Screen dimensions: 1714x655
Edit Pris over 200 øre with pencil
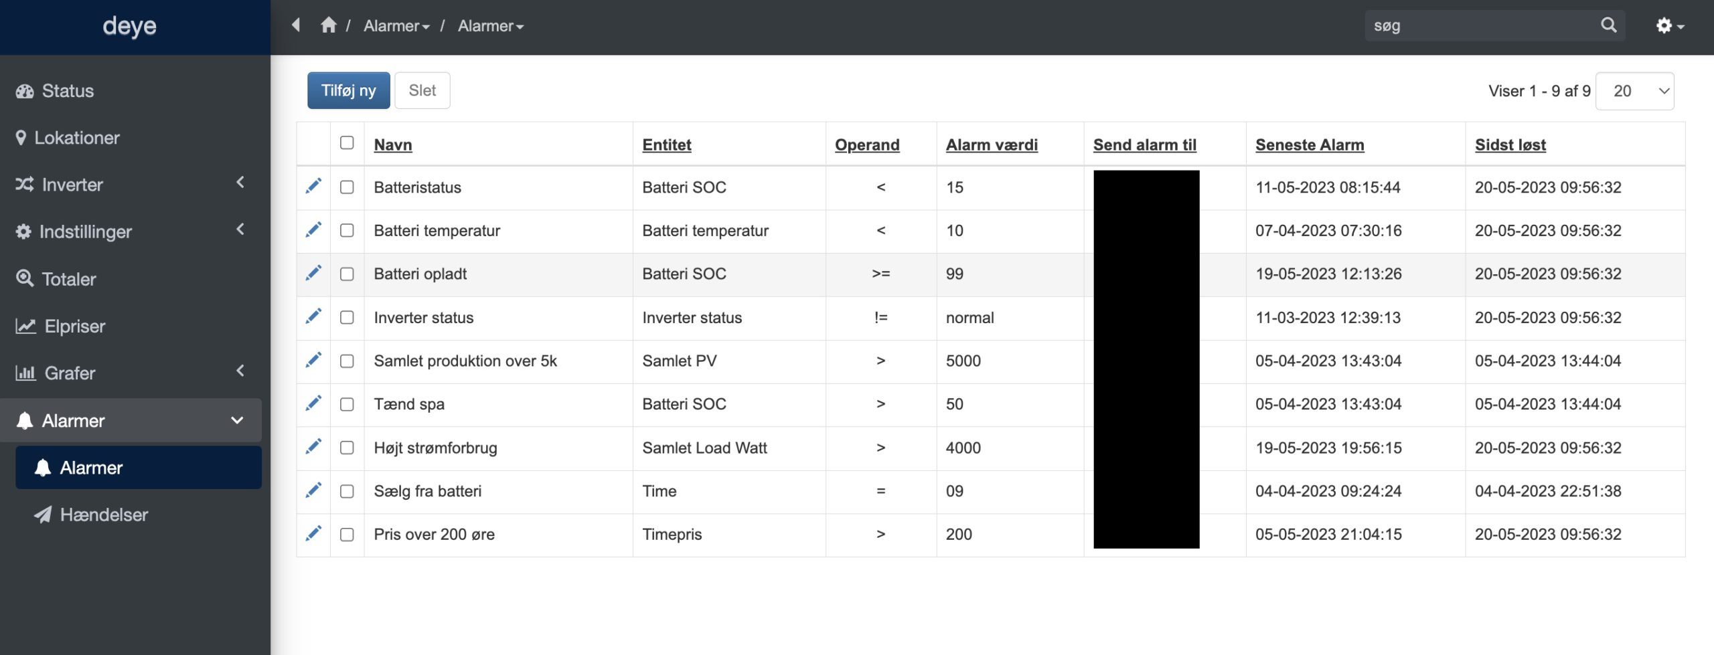pyautogui.click(x=313, y=534)
